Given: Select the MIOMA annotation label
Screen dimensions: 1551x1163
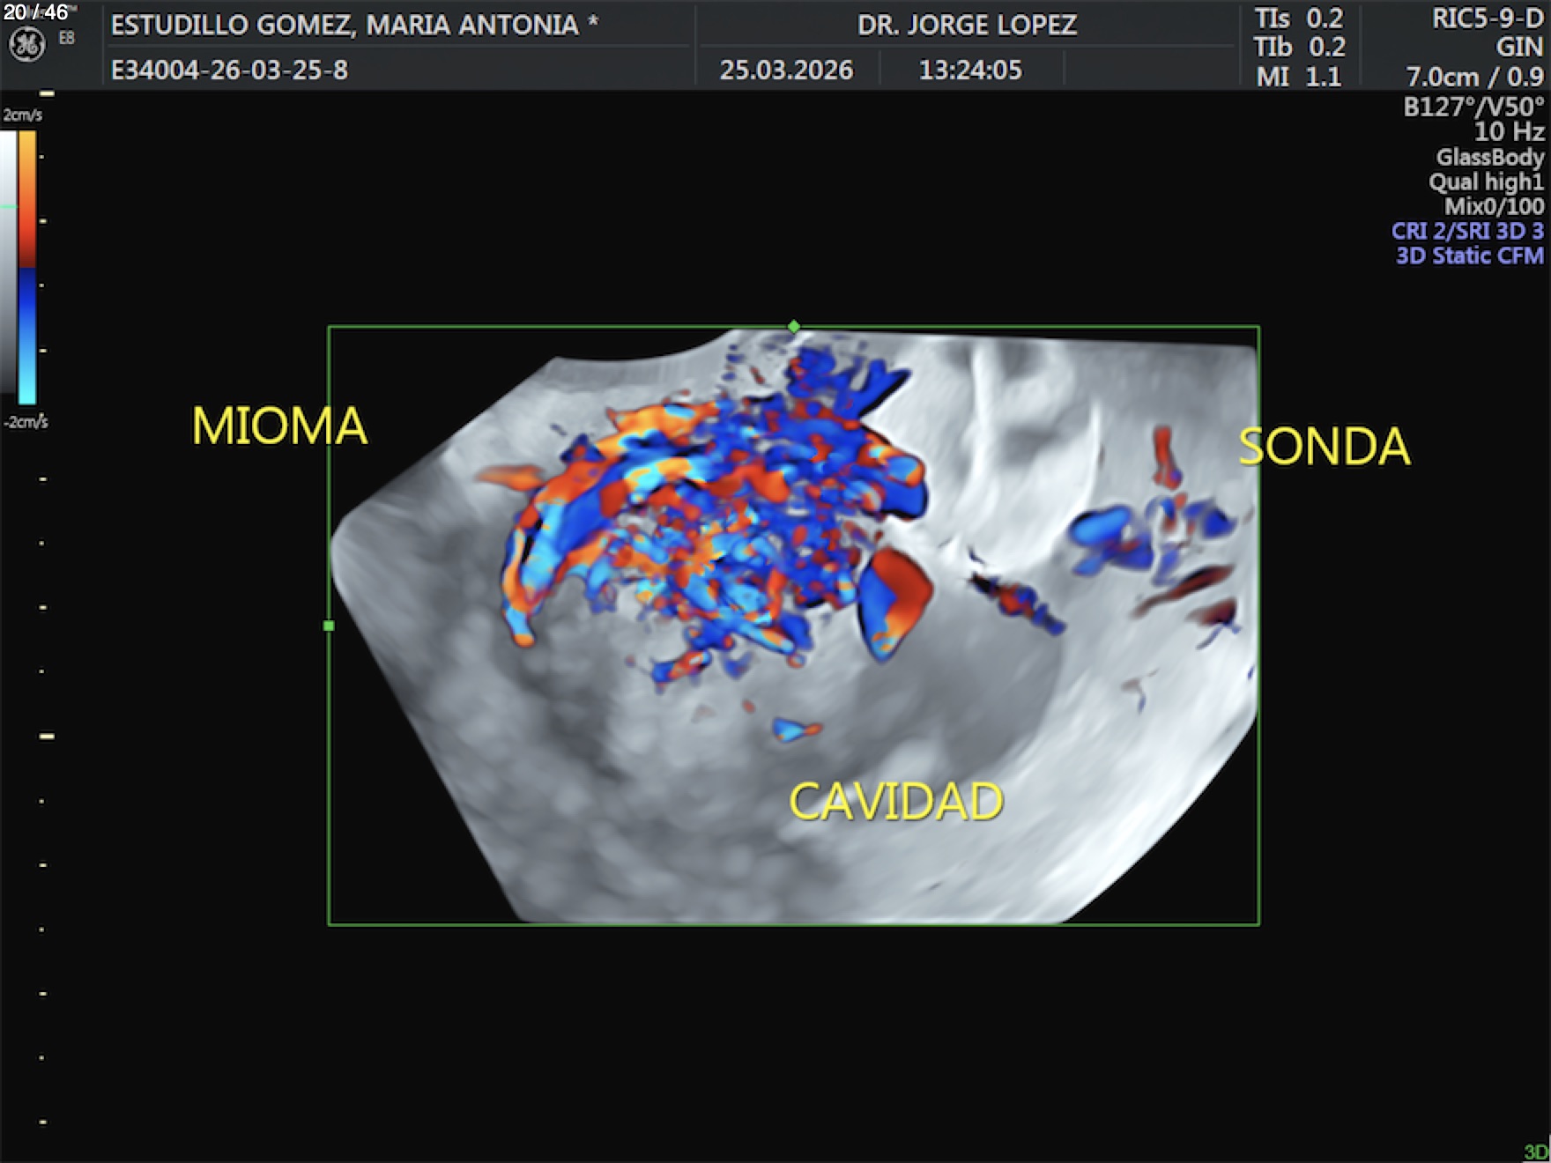Looking at the screenshot, I should pos(278,426).
